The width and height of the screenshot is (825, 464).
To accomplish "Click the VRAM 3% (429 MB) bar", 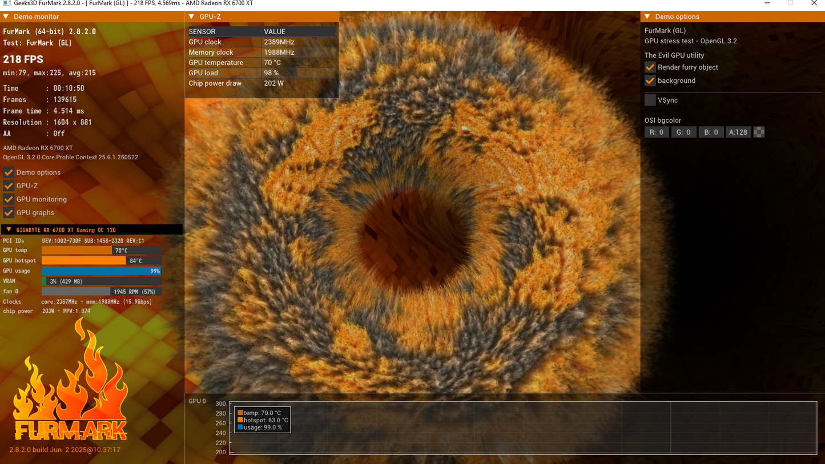I will (x=102, y=281).
